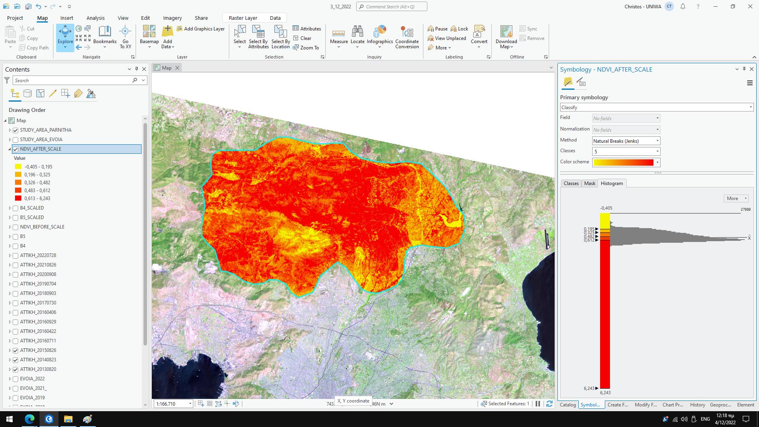Collapse the NDVI_AFTER_SCALE layer legend

tap(9, 149)
